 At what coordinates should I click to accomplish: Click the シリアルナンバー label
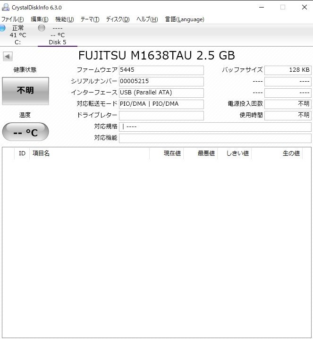tap(94, 81)
